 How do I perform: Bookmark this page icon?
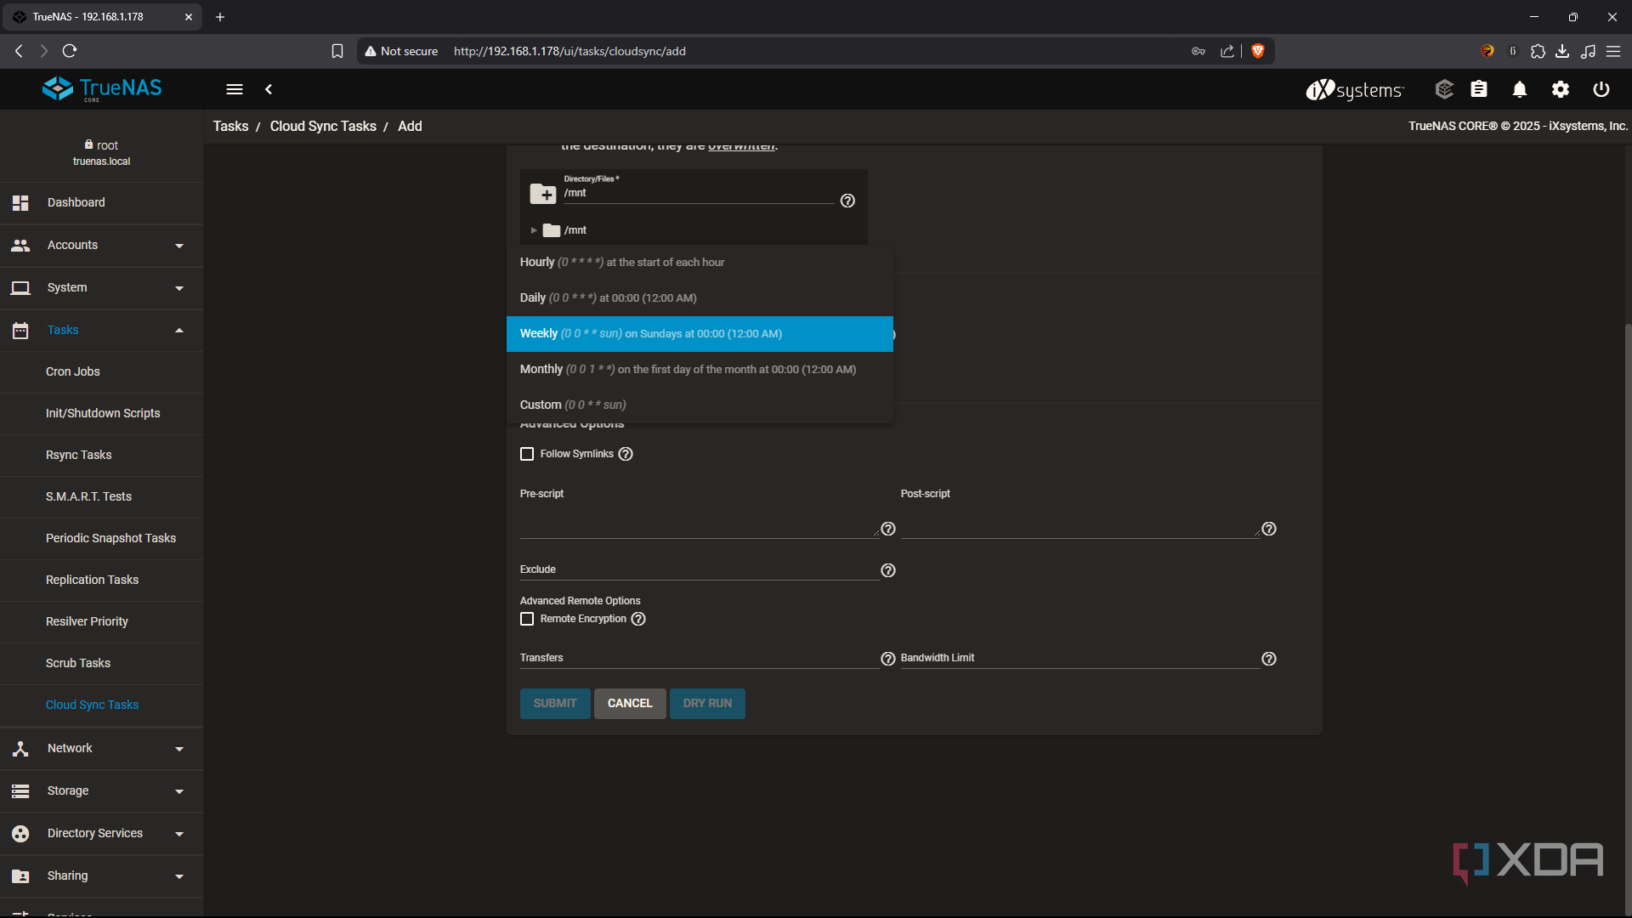tap(337, 51)
